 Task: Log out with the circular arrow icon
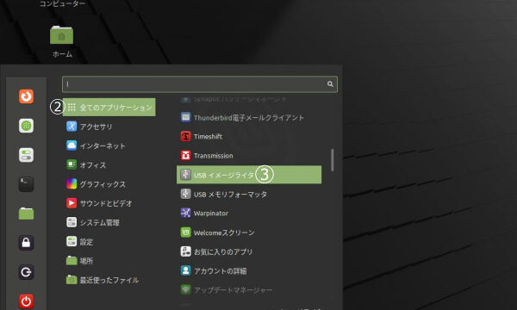point(26,272)
